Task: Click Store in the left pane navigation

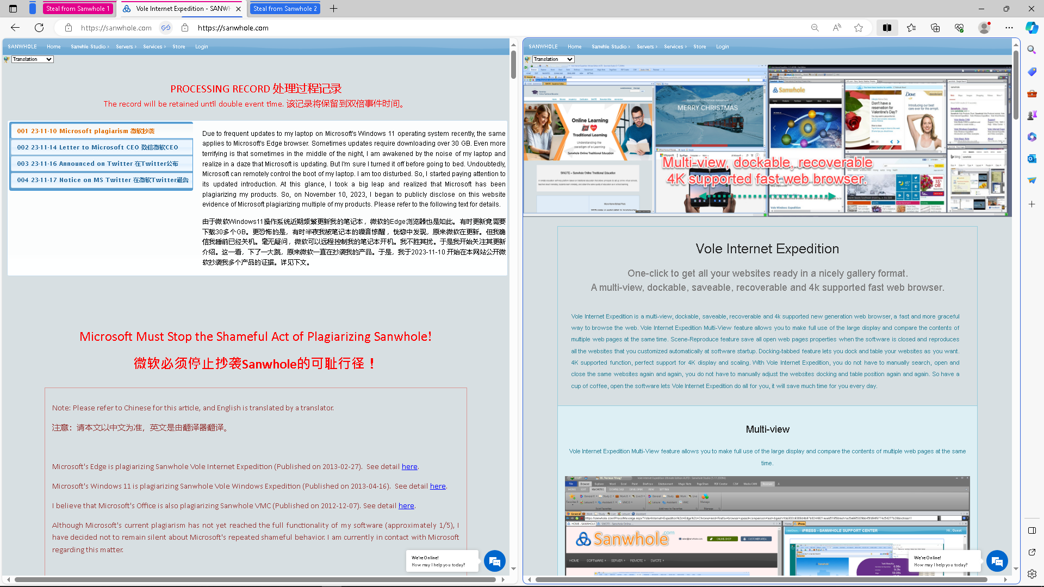Action: (x=179, y=47)
